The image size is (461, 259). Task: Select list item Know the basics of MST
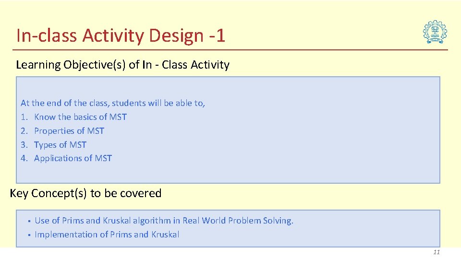coord(80,117)
